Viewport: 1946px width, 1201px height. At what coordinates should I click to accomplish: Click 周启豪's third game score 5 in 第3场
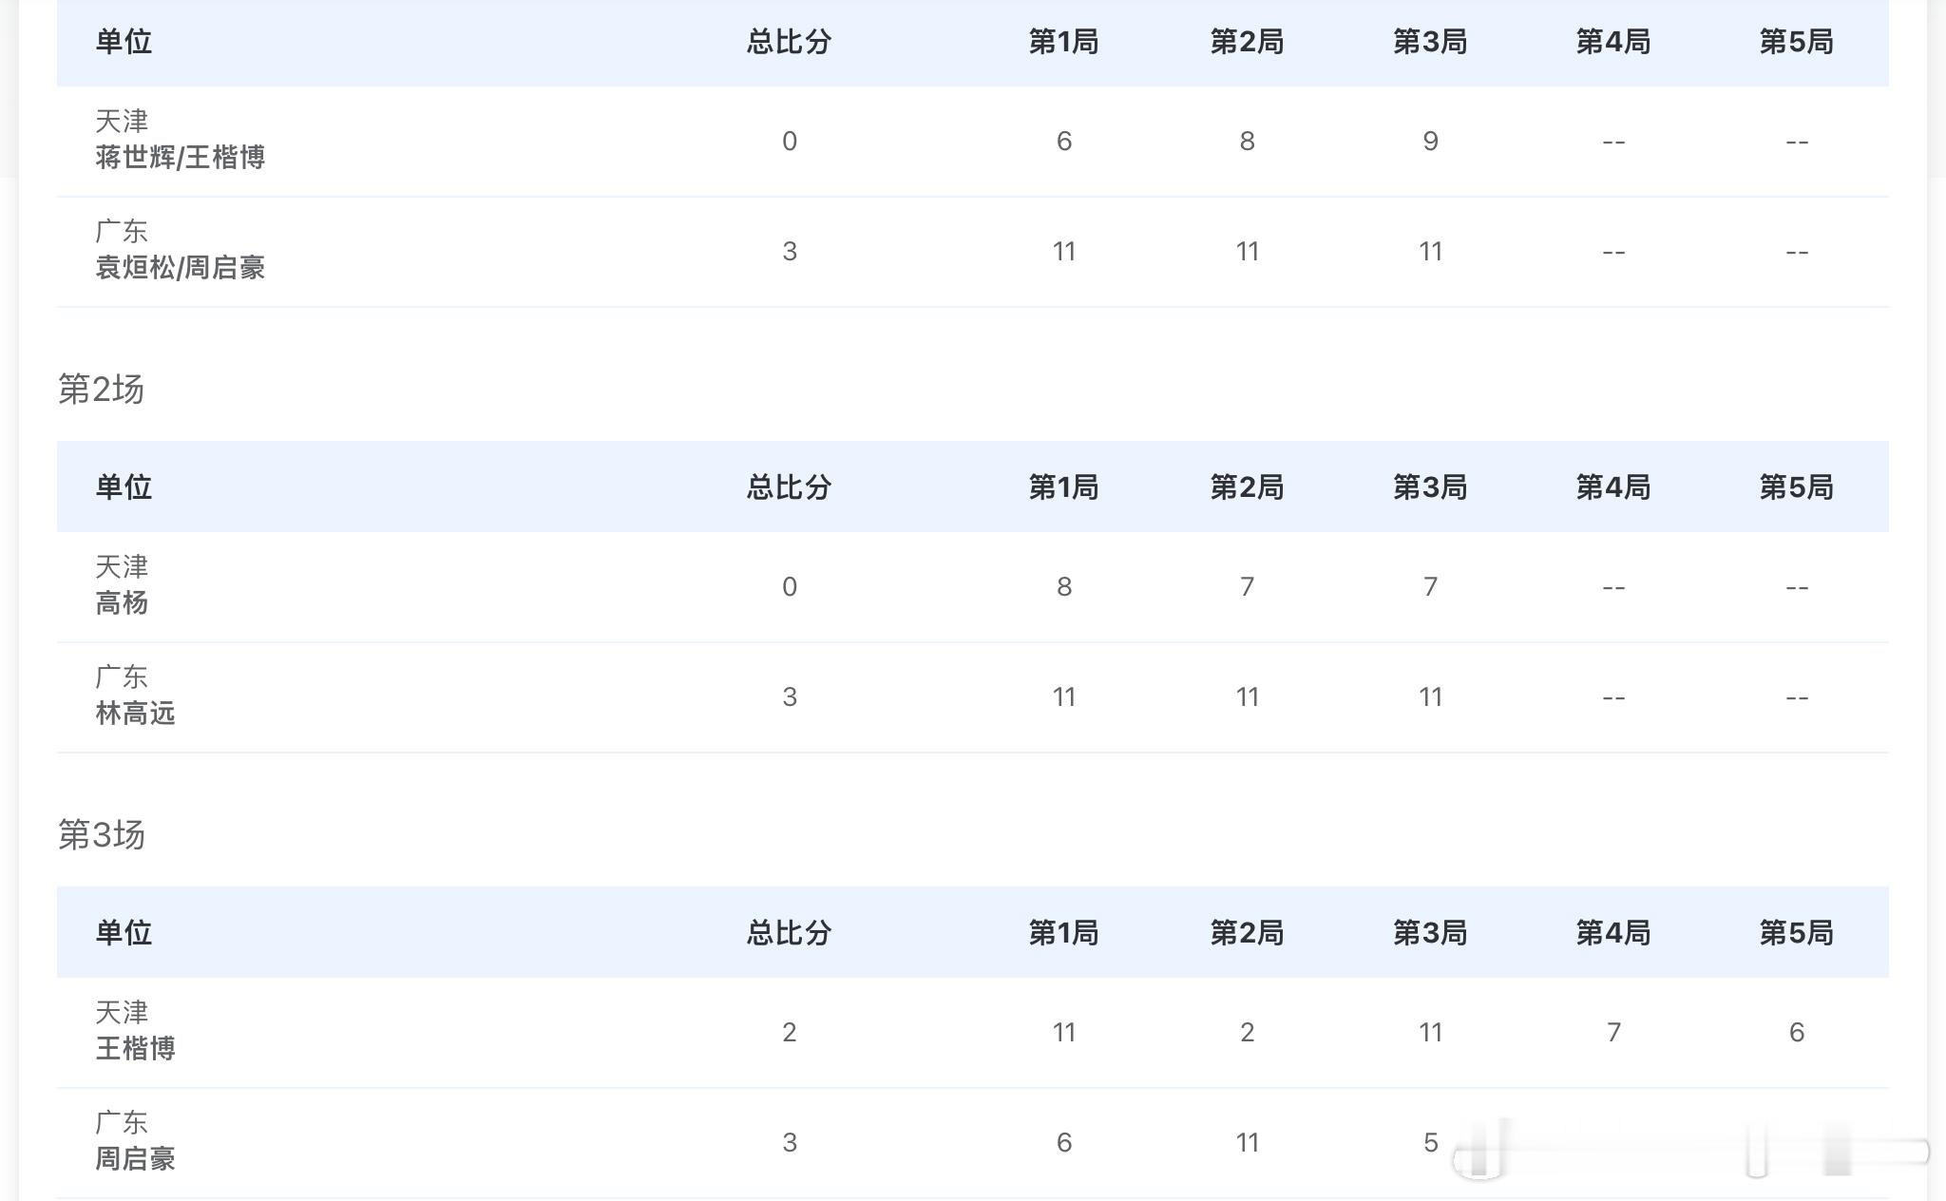pyautogui.click(x=1430, y=1143)
